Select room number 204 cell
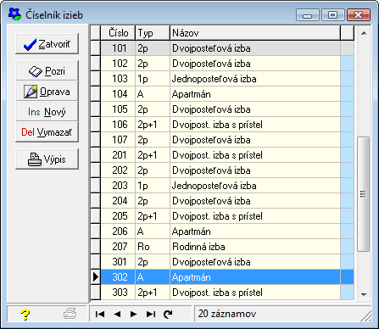Viewport: 379px width, 329px height. (118, 201)
